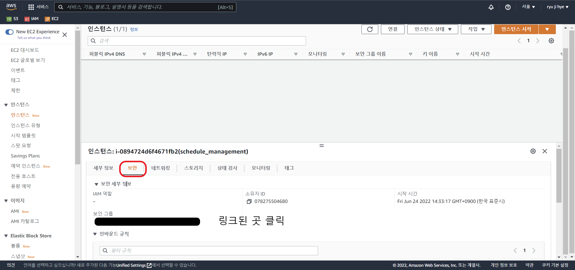Open the 시작 템플릿 sidebar link
Screen dimensions: 575x270
point(23,136)
